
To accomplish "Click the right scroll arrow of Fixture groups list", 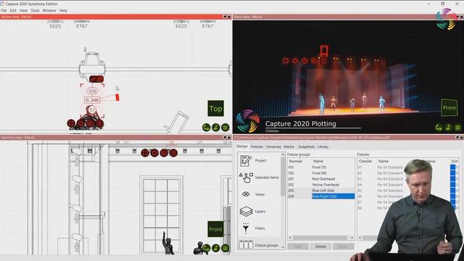I will [352, 238].
